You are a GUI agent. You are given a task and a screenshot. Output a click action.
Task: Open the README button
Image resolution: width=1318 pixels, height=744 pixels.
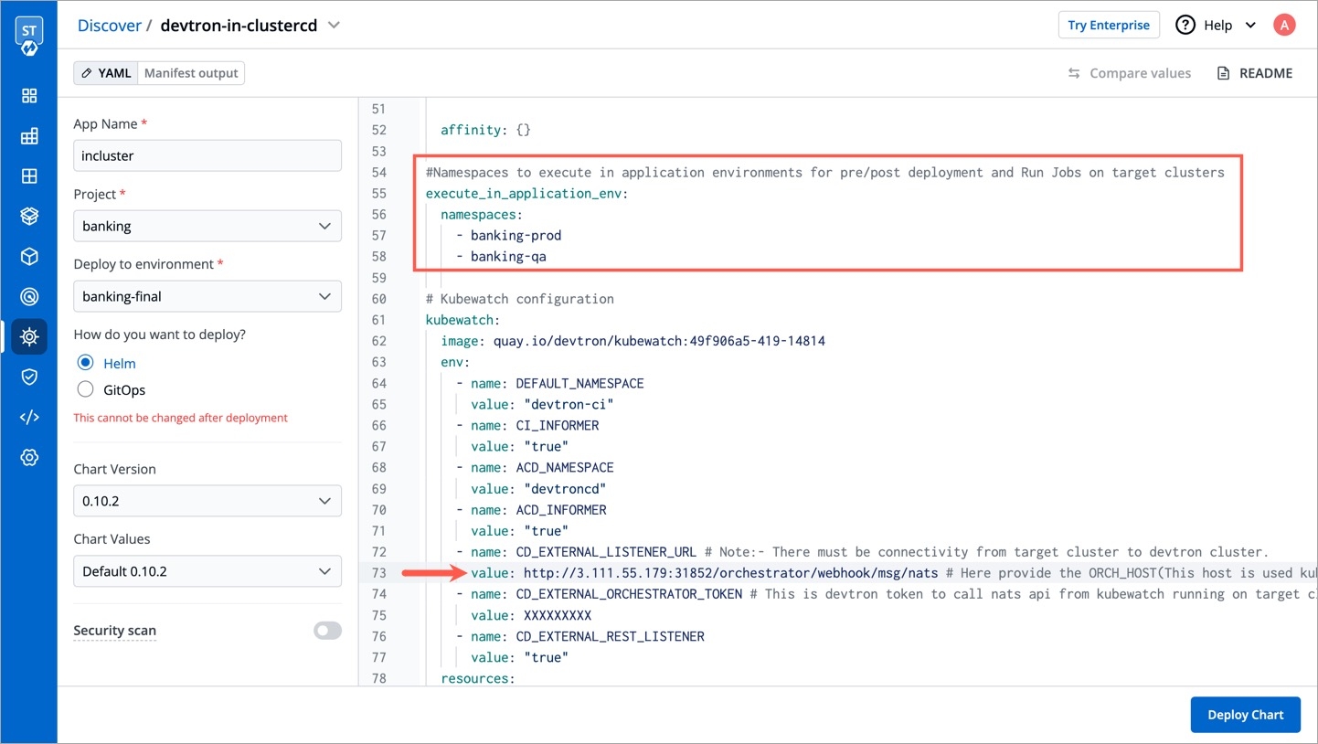[x=1255, y=73]
